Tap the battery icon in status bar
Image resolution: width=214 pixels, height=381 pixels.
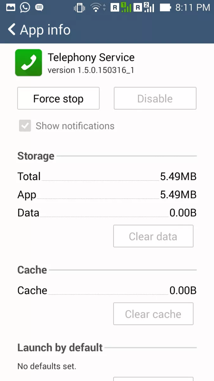pos(165,7)
